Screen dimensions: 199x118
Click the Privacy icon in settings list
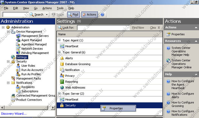(62, 76)
